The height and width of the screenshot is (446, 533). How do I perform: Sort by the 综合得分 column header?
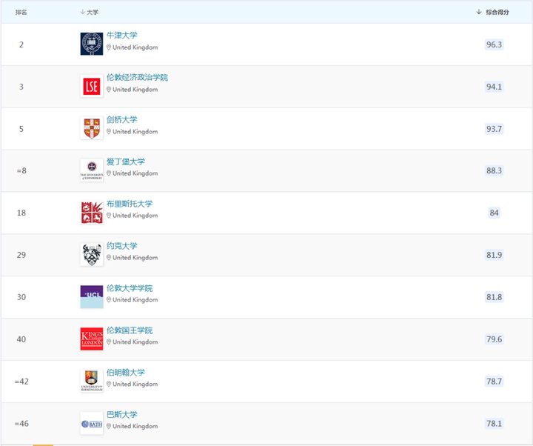(492, 13)
